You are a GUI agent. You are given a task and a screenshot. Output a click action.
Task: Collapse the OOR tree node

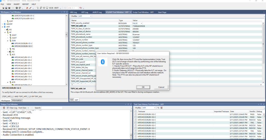click(x=8, y=41)
